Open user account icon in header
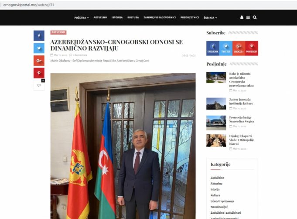This screenshot has height=219, width=297. click(242, 17)
